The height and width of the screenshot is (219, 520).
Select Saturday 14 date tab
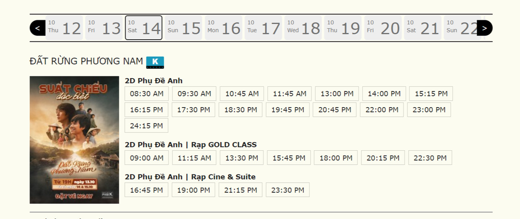[143, 28]
